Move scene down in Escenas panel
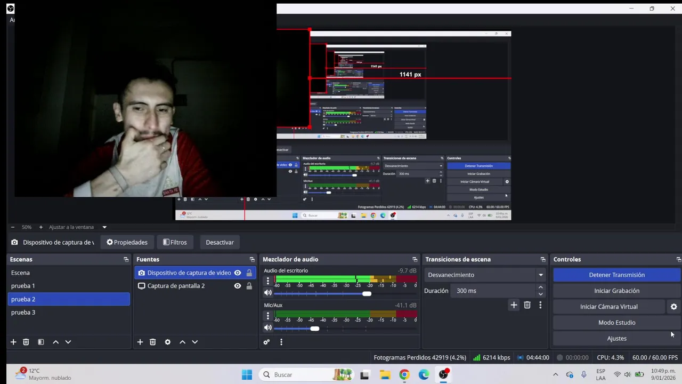Screen dimensions: 682x384 [x=68, y=342]
